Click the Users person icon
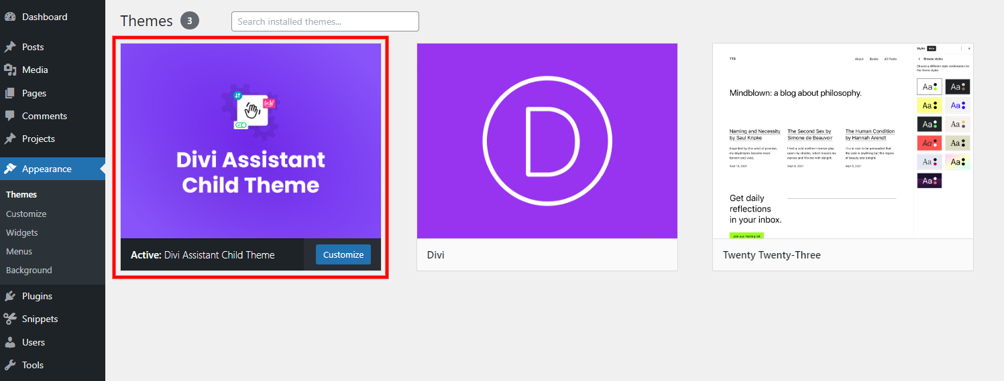 pyautogui.click(x=10, y=342)
